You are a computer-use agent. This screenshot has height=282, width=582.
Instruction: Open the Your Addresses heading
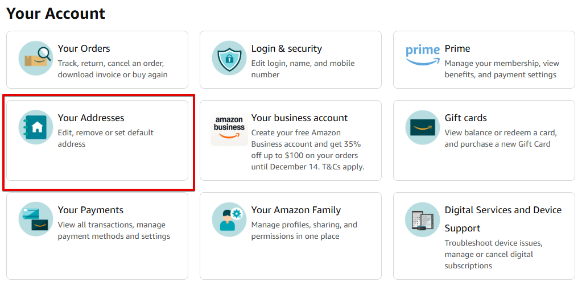(x=91, y=118)
